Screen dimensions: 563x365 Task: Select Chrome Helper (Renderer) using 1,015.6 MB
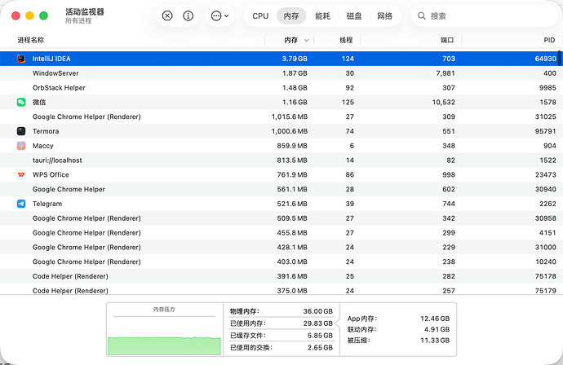point(280,117)
